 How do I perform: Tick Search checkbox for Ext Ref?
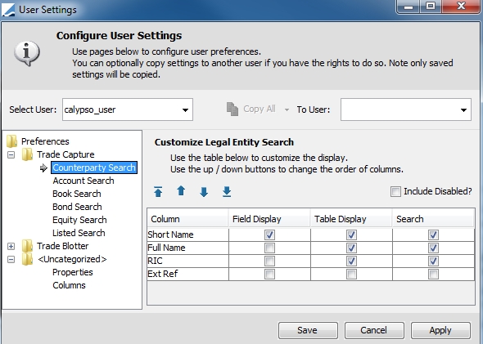point(433,274)
